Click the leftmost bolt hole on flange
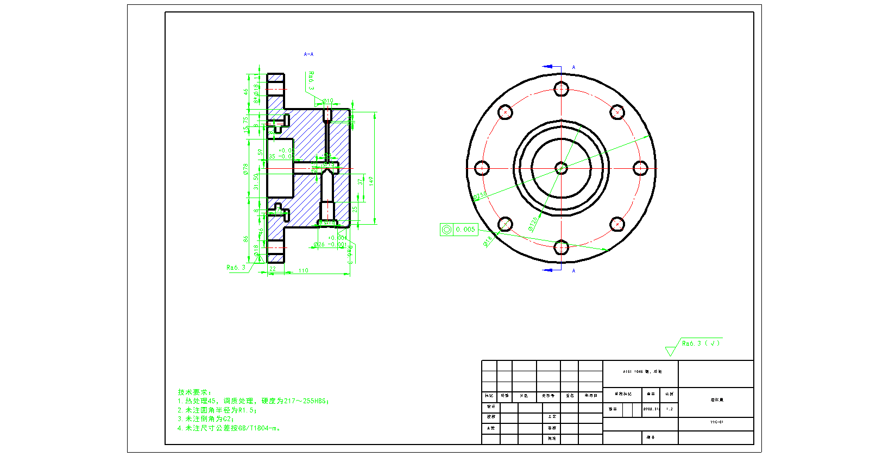Viewport: 889px width, 457px height. tap(482, 168)
